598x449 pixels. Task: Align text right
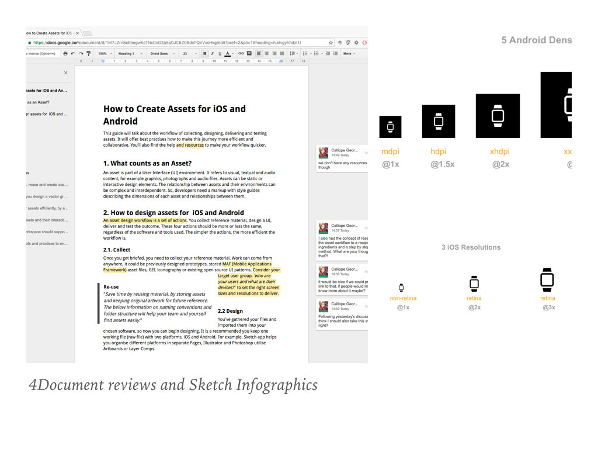274,53
